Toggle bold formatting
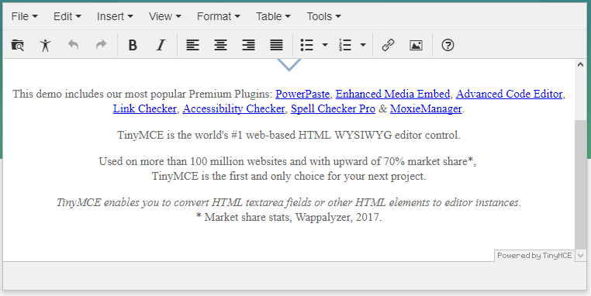The width and height of the screenshot is (591, 296). click(x=133, y=45)
